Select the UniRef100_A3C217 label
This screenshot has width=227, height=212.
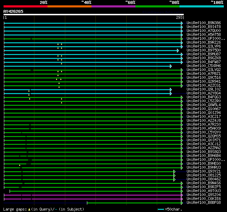[204, 117]
